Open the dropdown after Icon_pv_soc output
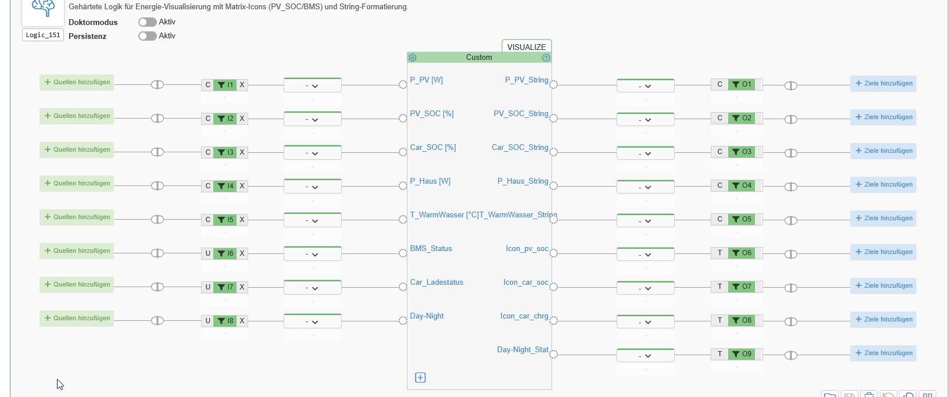The image size is (949, 397). click(645, 255)
